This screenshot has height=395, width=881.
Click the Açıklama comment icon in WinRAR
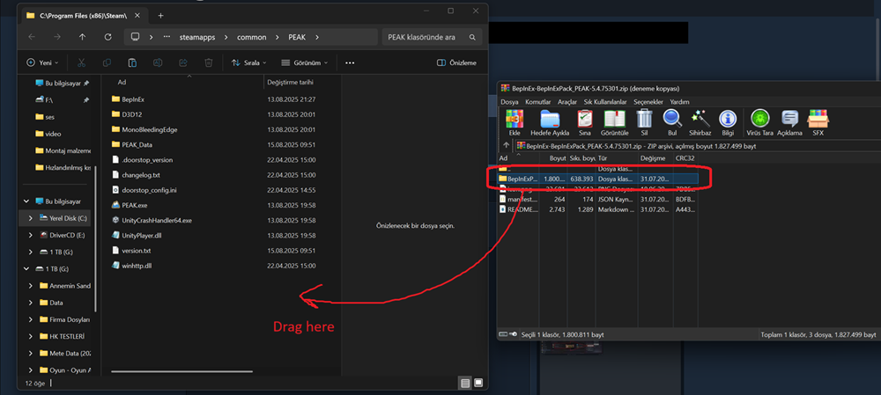790,119
